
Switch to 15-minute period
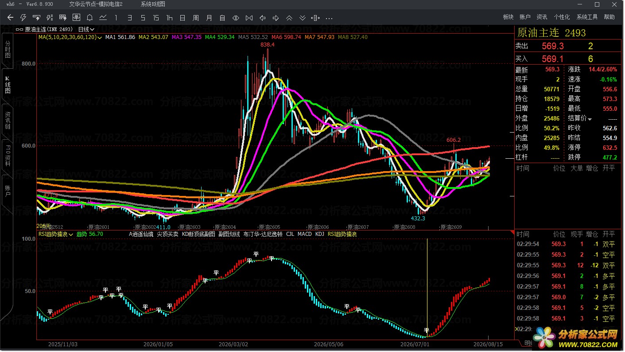[156, 18]
